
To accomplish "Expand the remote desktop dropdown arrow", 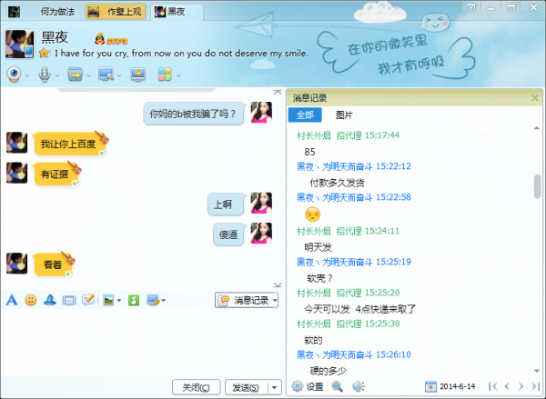I will (x=119, y=75).
